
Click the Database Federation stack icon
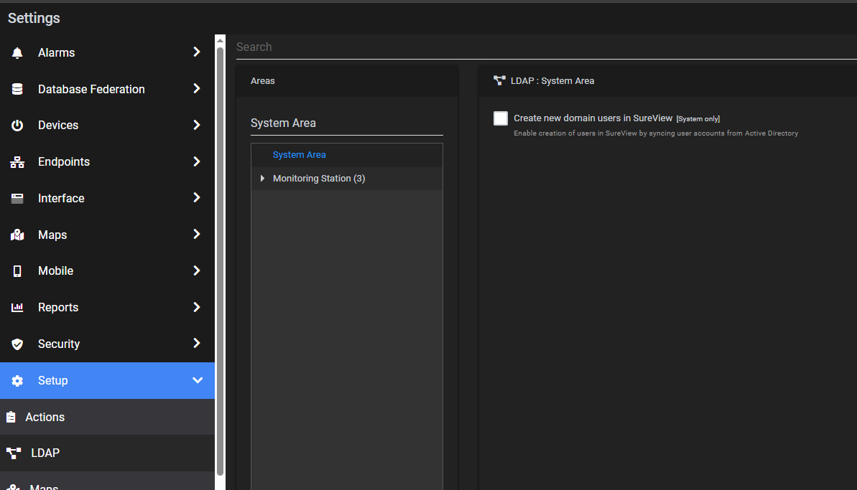click(x=17, y=90)
